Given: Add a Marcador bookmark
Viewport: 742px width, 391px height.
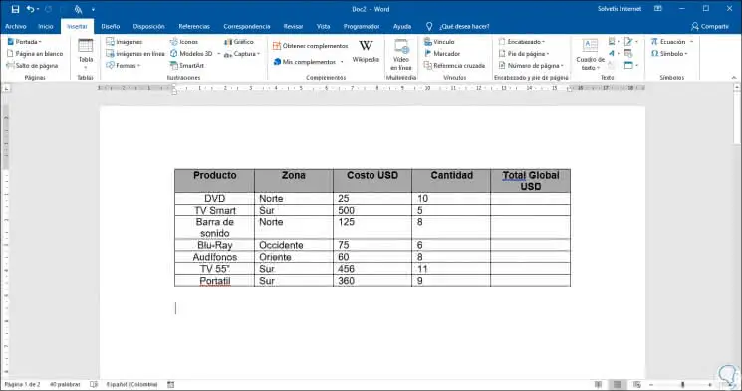Looking at the screenshot, I should 442,54.
